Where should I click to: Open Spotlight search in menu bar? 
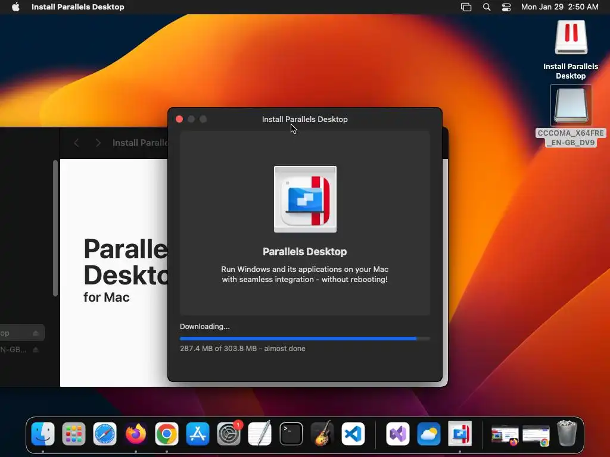(487, 7)
